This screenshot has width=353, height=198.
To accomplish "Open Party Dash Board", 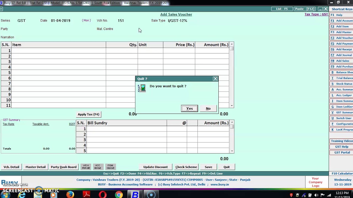I will (x=64, y=167).
